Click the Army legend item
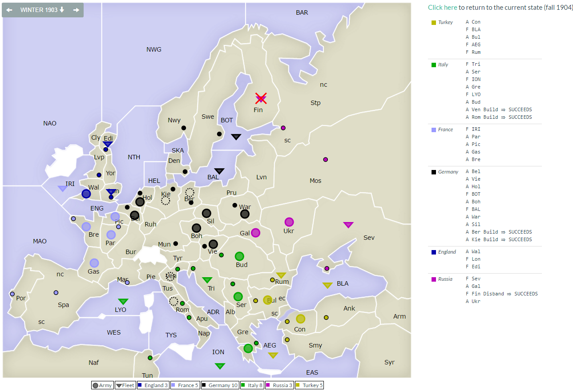The height and width of the screenshot is (392, 573). point(102,385)
